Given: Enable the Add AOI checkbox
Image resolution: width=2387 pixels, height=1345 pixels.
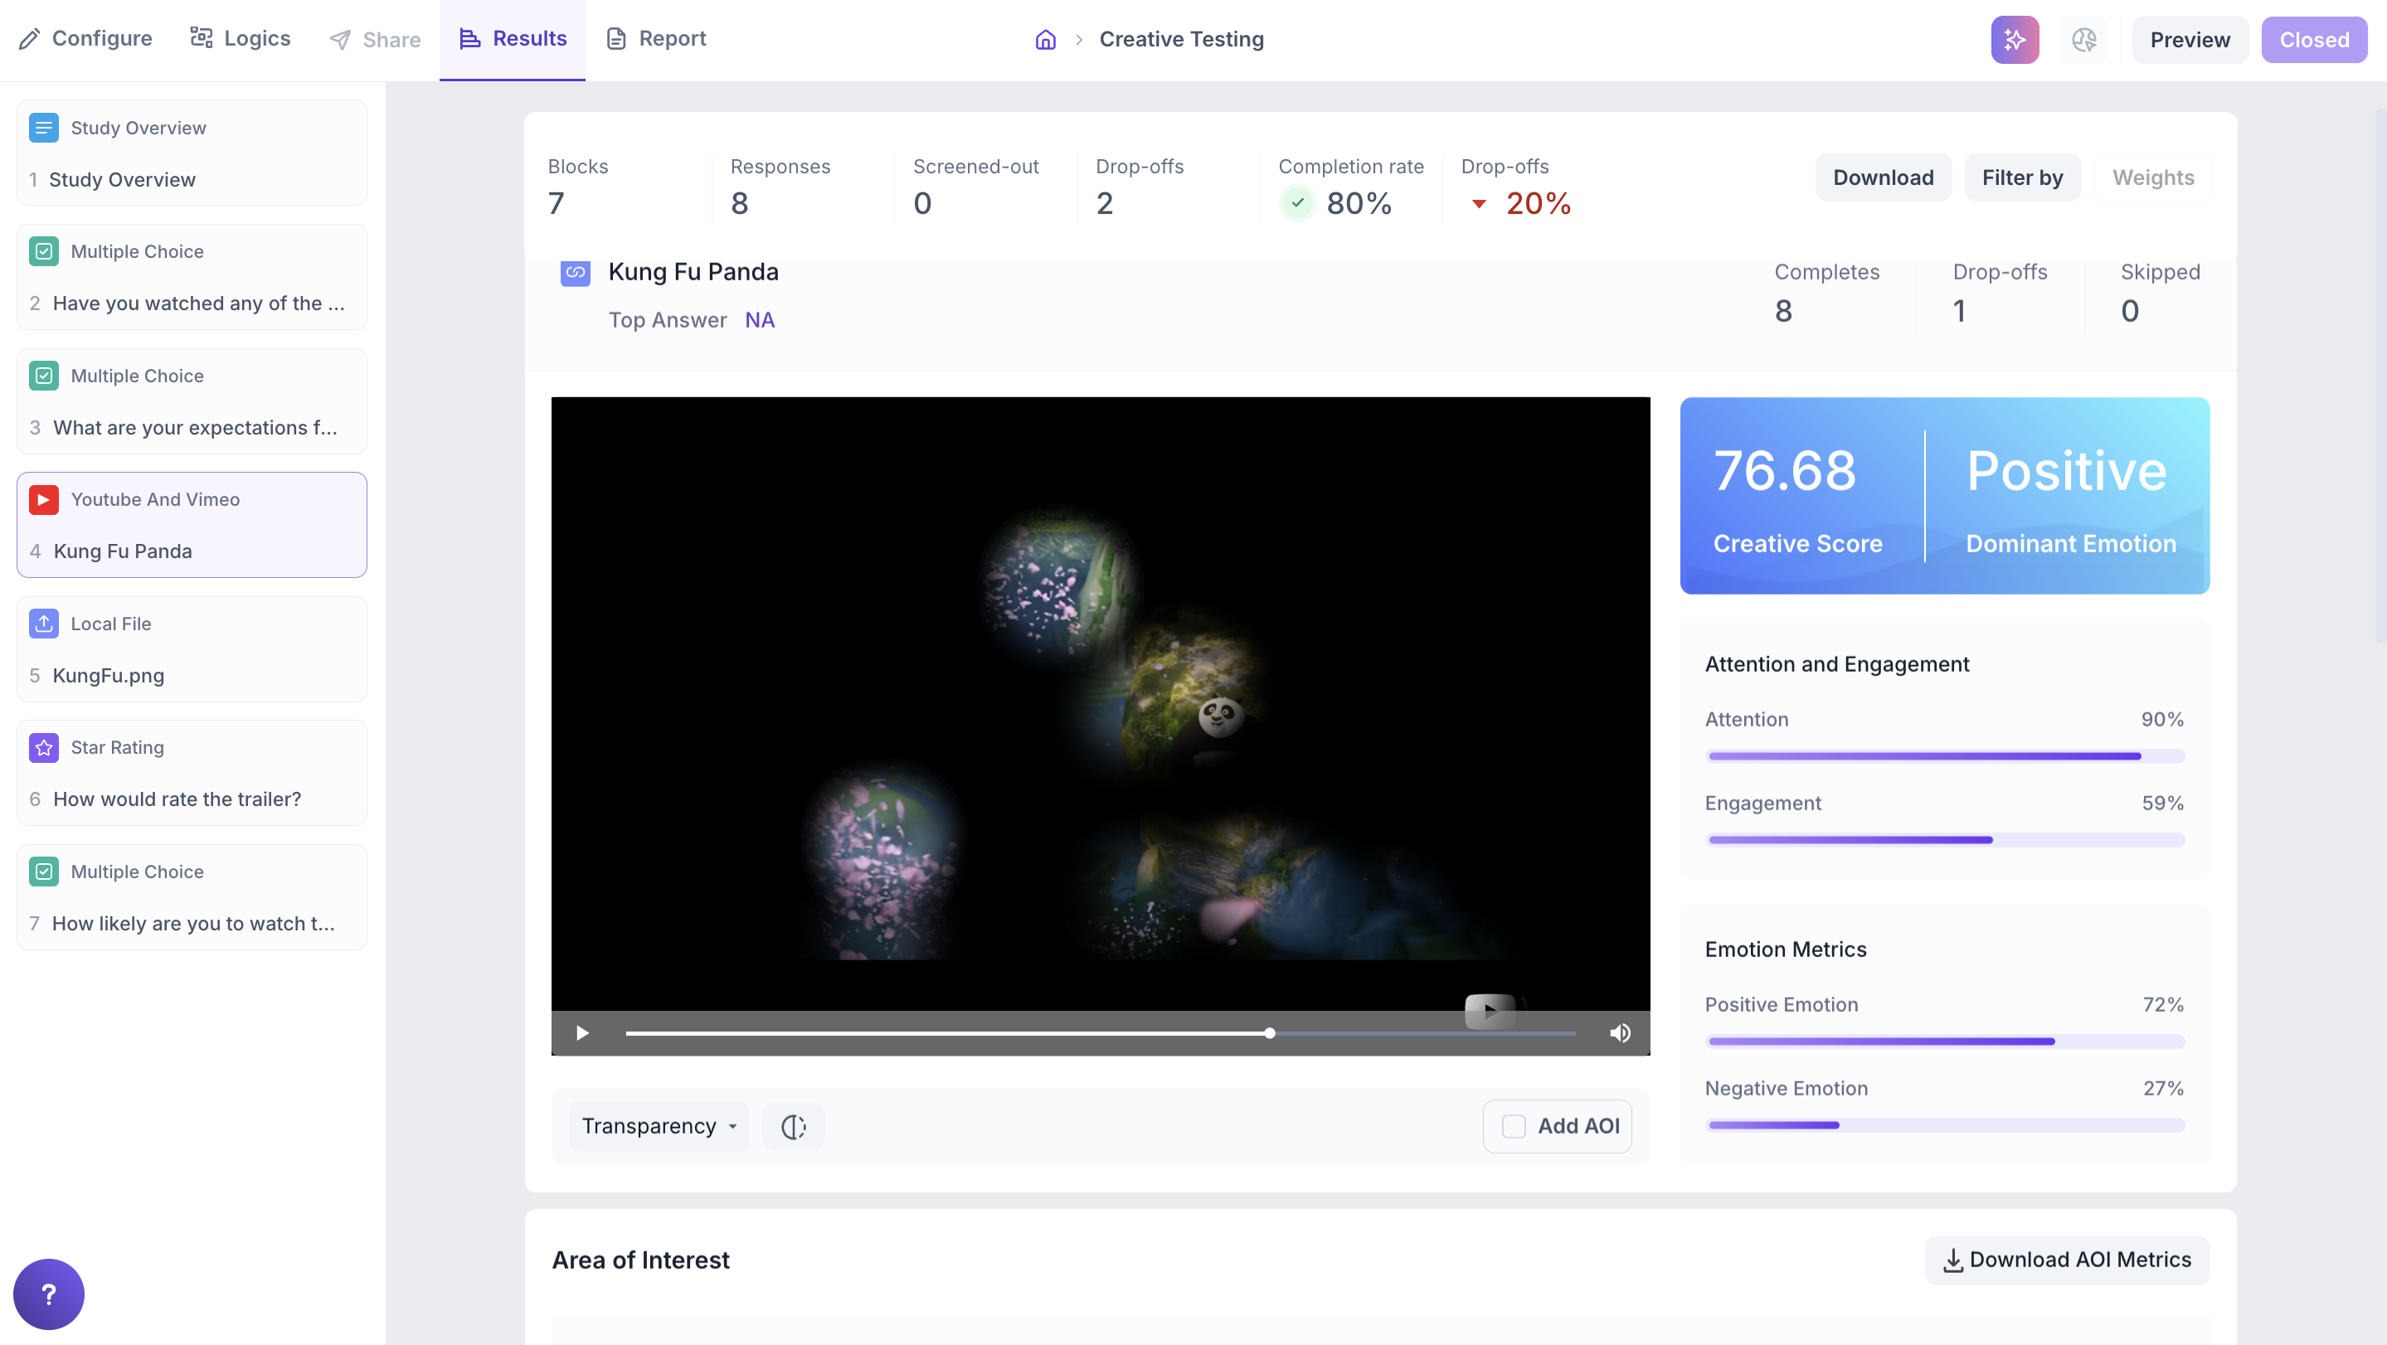Looking at the screenshot, I should (x=1513, y=1126).
